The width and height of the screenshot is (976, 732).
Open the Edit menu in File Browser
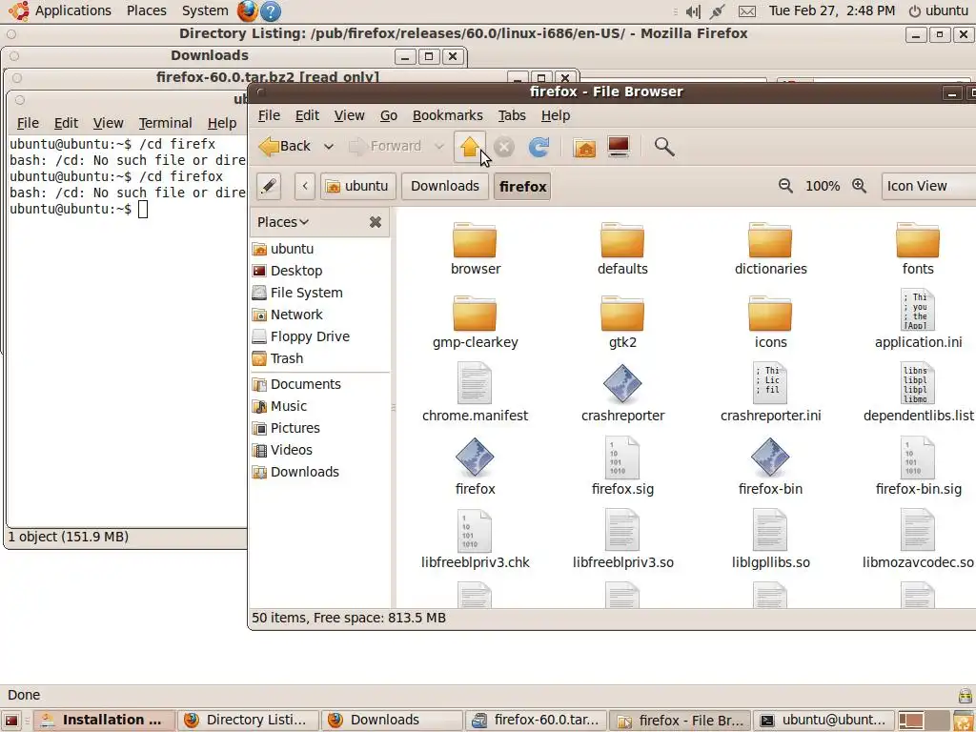pyautogui.click(x=307, y=115)
